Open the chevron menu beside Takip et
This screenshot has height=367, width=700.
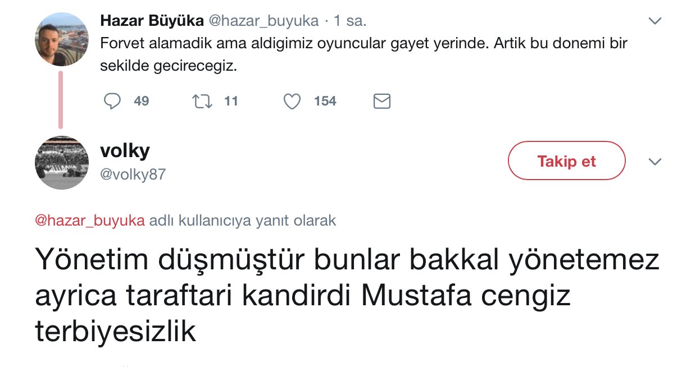[x=655, y=162]
